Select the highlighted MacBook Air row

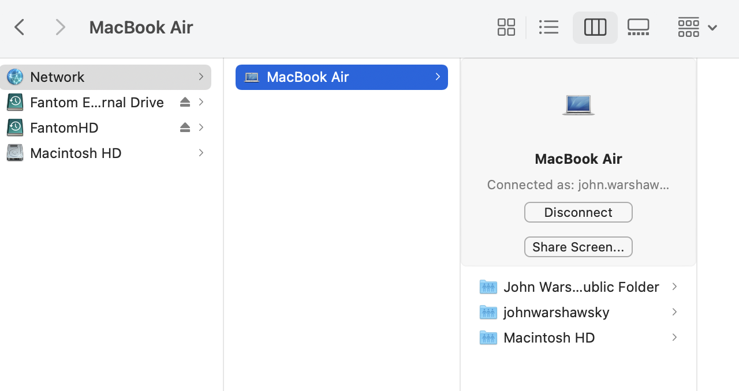pyautogui.click(x=342, y=77)
